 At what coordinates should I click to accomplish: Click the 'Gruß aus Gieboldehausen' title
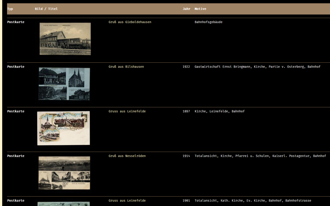pyautogui.click(x=130, y=22)
